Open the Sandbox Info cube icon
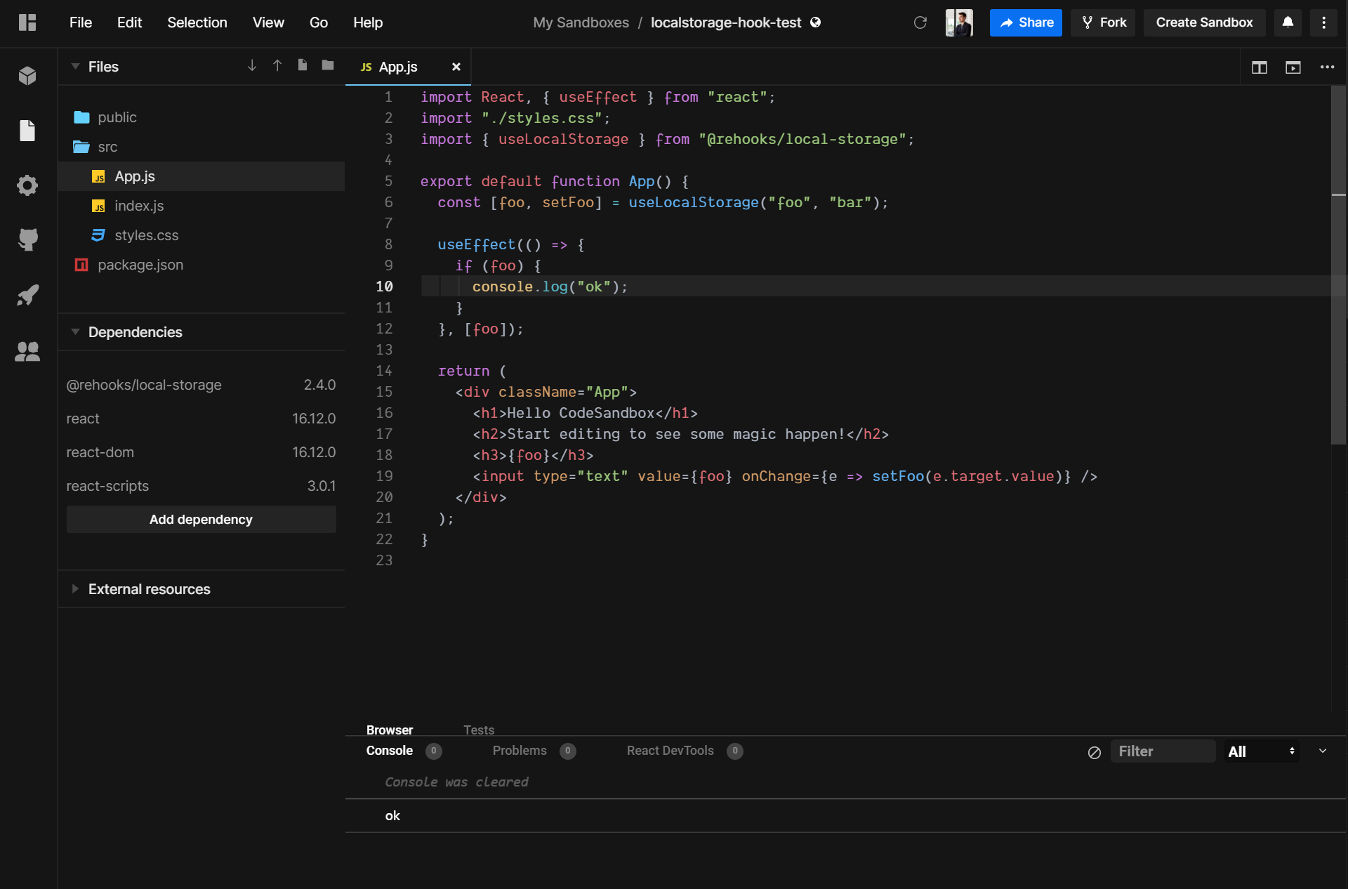 (27, 75)
